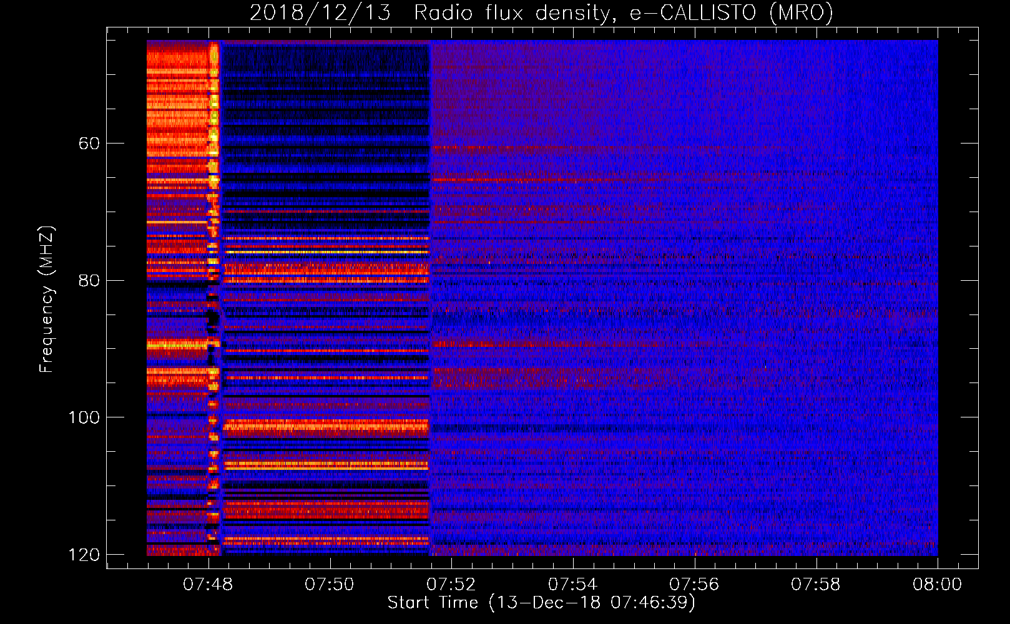Select the 07:48 time tick label
This screenshot has height=624, width=1010.
[x=208, y=584]
